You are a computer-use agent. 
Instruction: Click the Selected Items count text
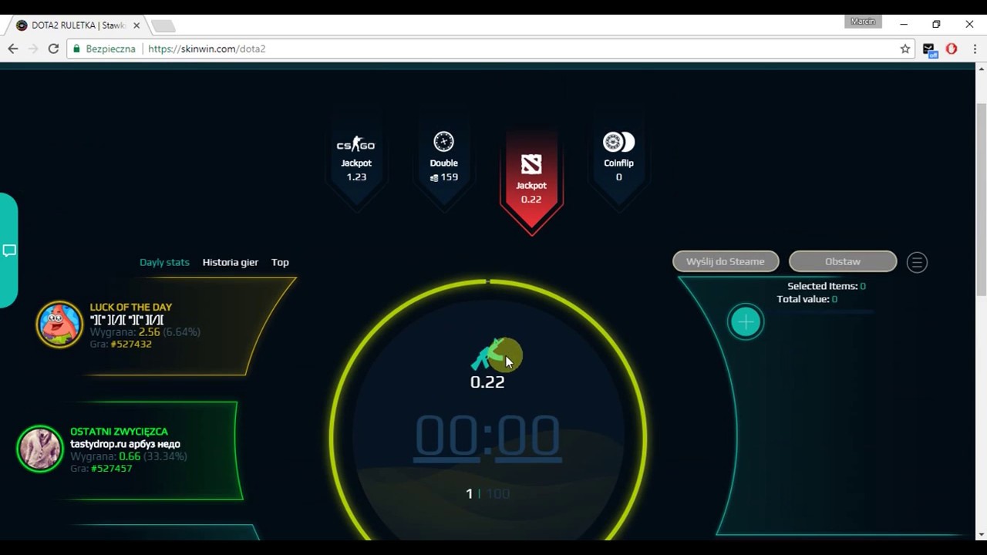[x=826, y=286]
